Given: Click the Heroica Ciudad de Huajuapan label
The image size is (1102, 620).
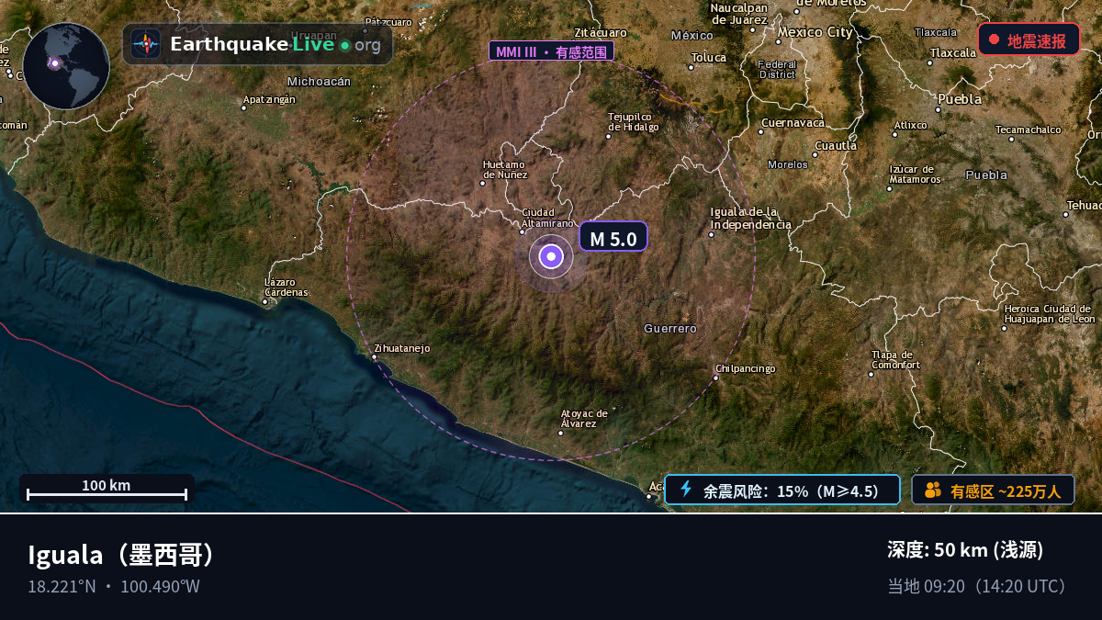Looking at the screenshot, I should click(x=1050, y=313).
